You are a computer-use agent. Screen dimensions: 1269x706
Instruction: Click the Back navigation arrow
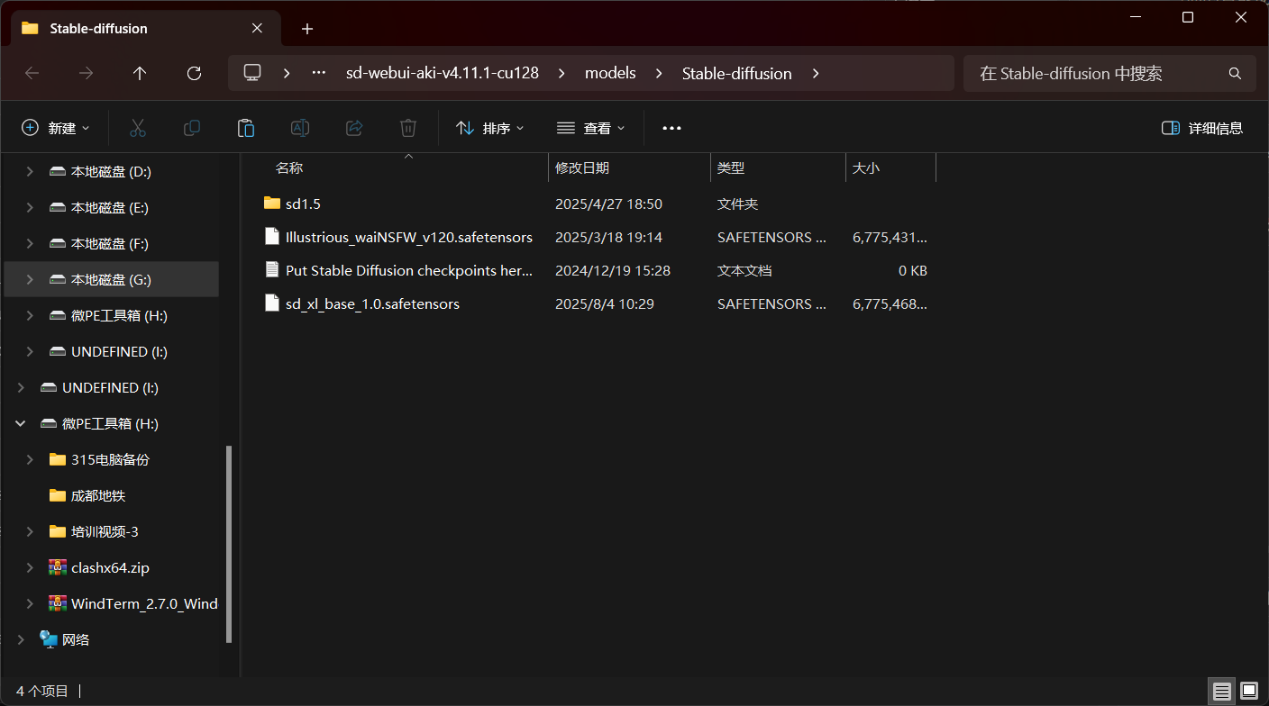pyautogui.click(x=32, y=74)
